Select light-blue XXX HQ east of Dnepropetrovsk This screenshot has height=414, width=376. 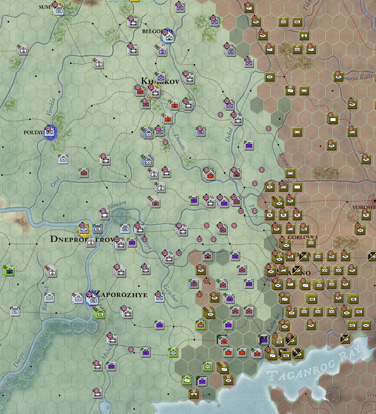click(x=125, y=229)
